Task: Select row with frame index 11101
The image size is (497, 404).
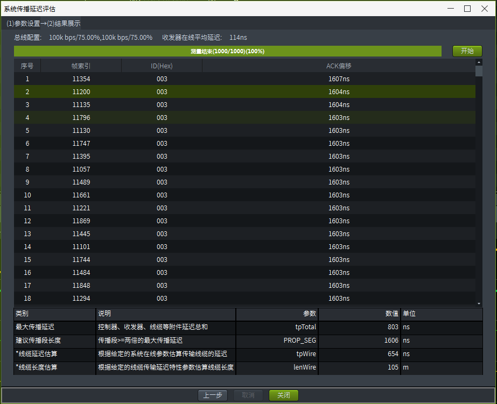Action: pos(244,246)
